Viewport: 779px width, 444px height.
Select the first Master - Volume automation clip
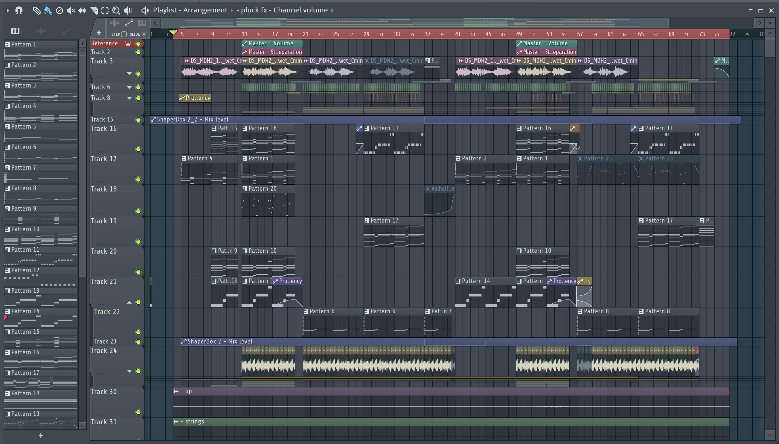pos(272,43)
